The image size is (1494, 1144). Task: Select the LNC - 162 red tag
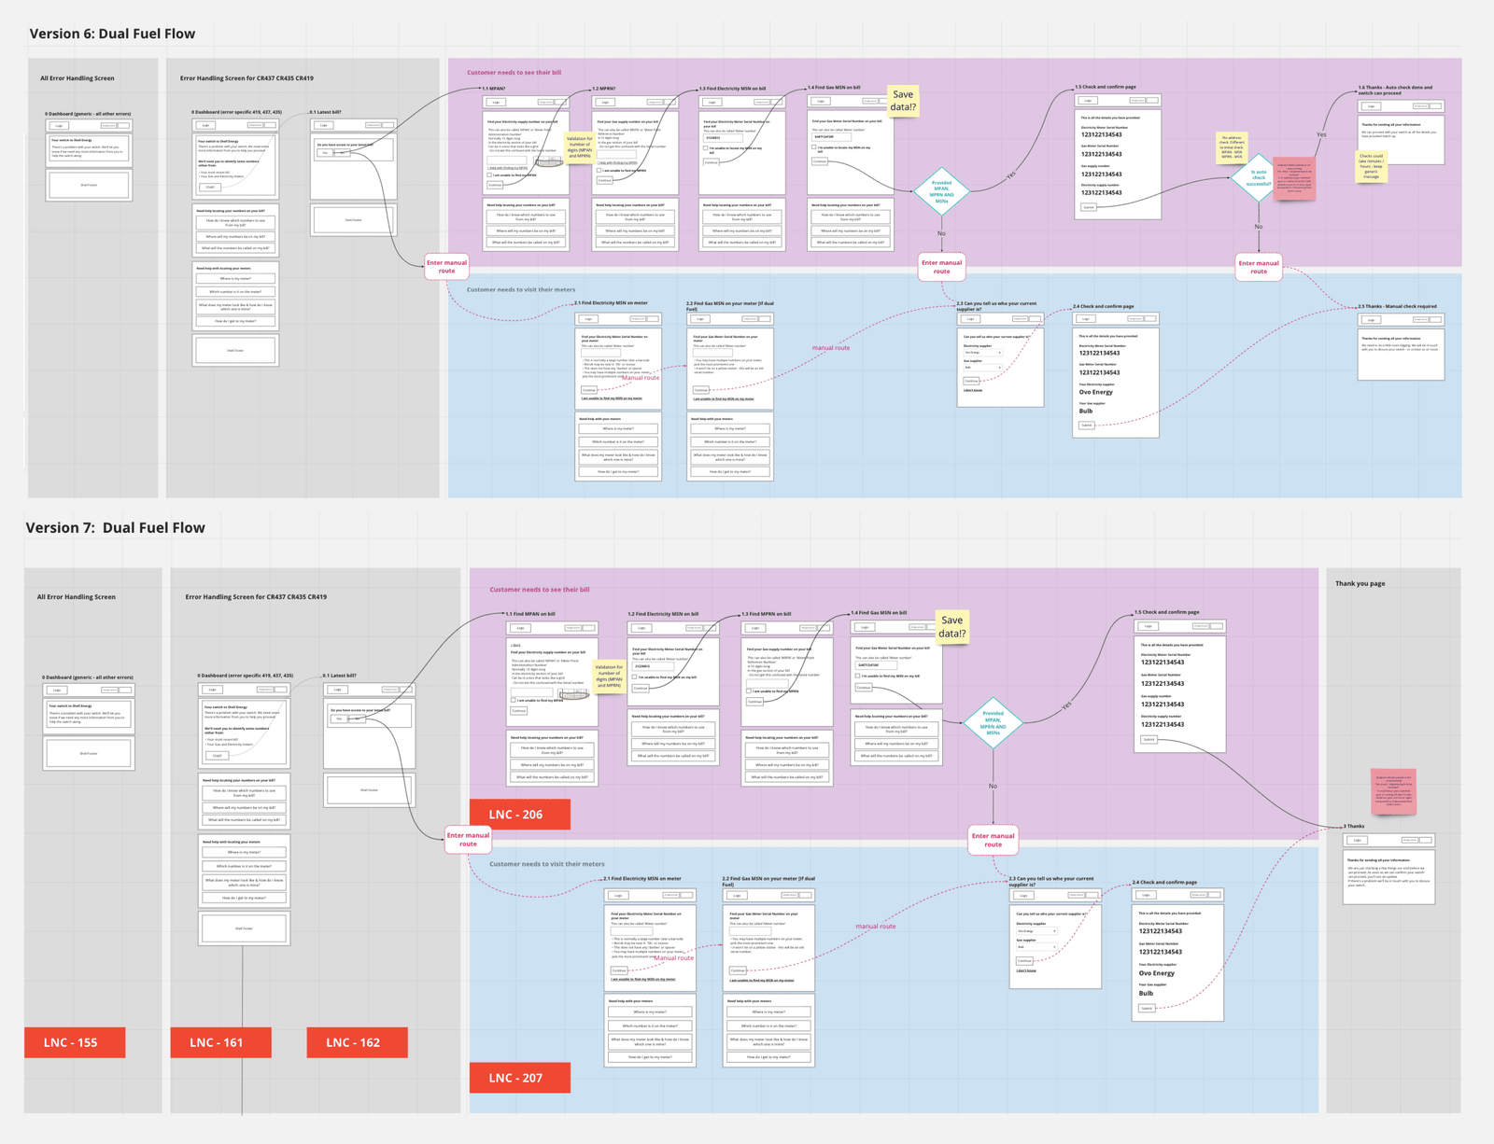tap(357, 1042)
